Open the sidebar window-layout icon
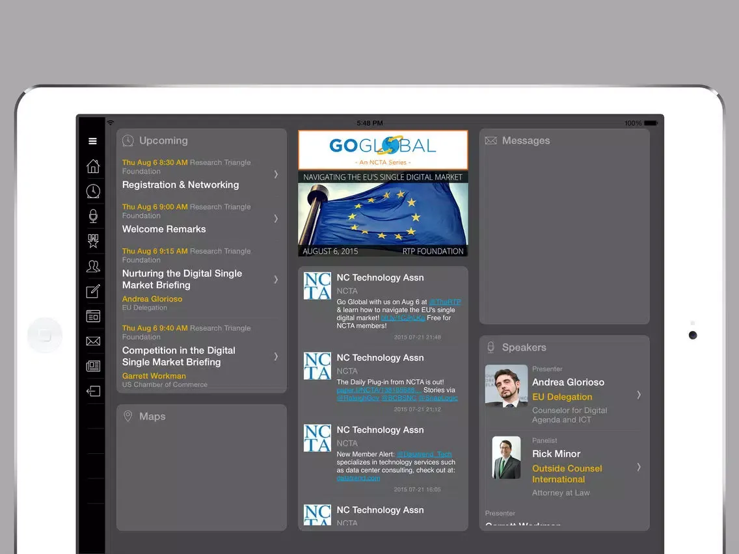The width and height of the screenshot is (739, 554). [x=93, y=316]
